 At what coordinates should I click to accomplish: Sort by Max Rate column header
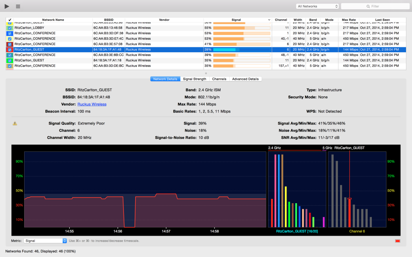tap(349, 20)
